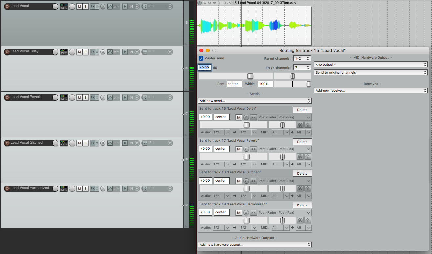Arm the Lead Vocal track for recording
The image size is (432, 254).
point(7,6)
